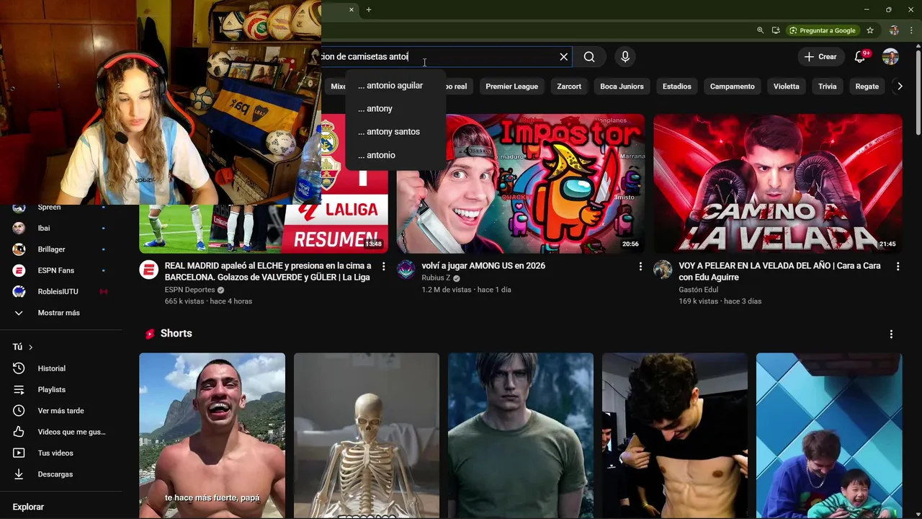922x519 pixels.
Task: Open the account avatar menu
Action: tap(890, 57)
